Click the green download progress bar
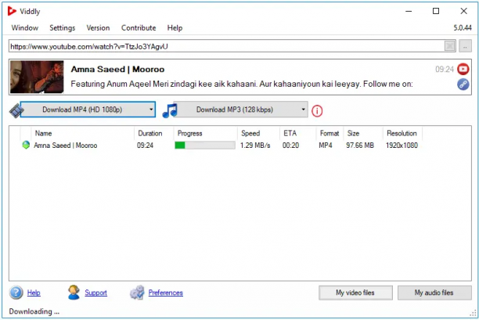Viewport: 479px width, 320px height. 205,145
